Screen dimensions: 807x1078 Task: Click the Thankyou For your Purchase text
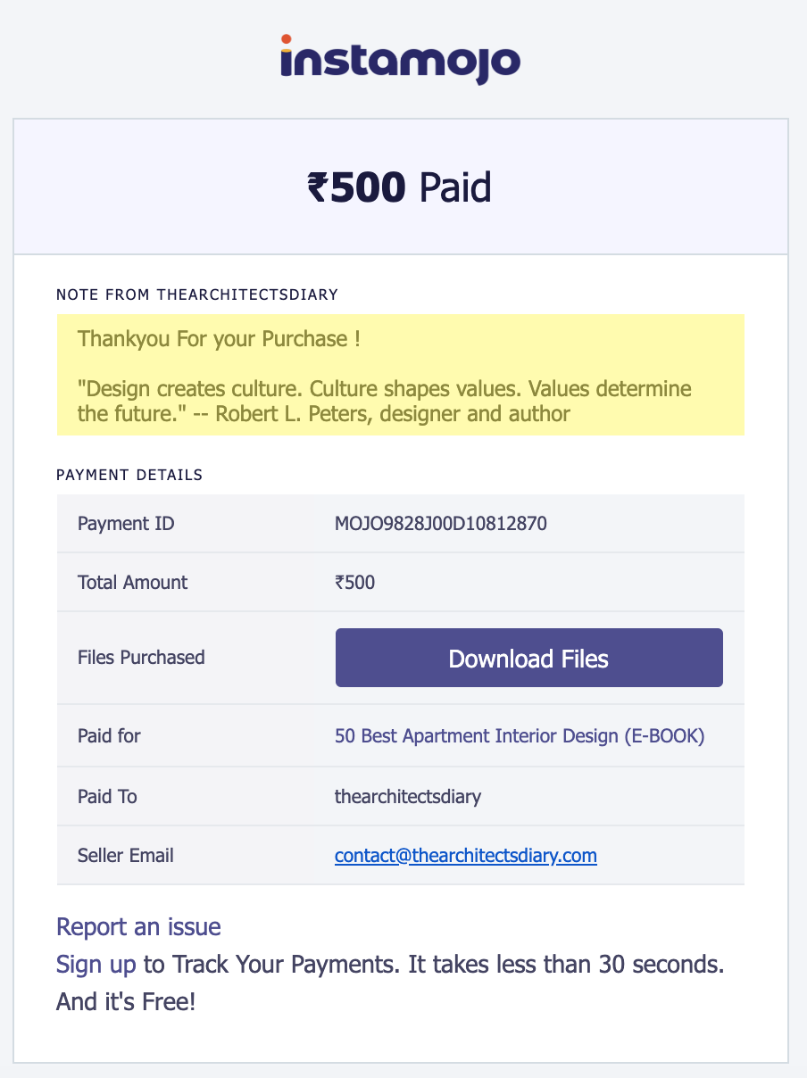click(219, 339)
